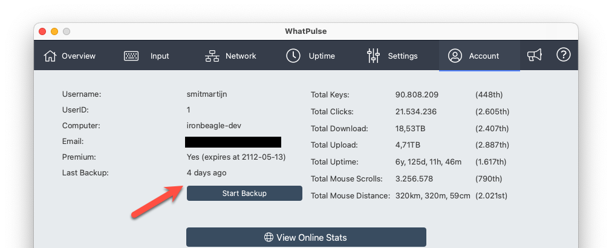612x248 pixels.
Task: Click the download rank (2.407th)
Action: (492, 128)
